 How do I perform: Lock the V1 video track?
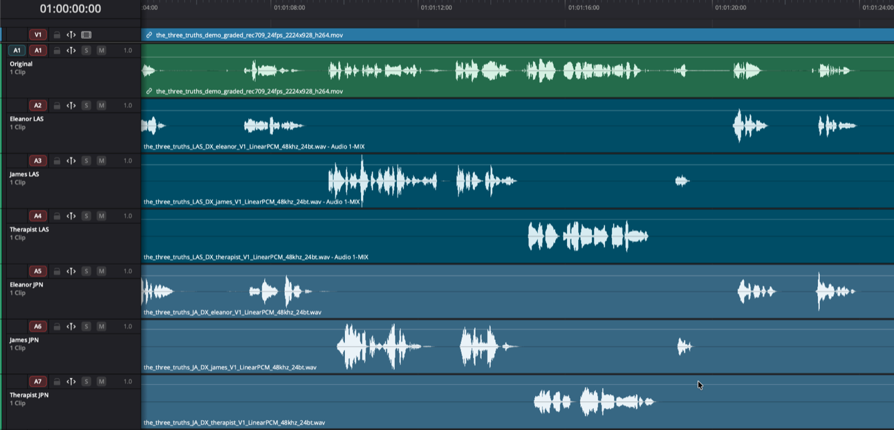click(57, 35)
